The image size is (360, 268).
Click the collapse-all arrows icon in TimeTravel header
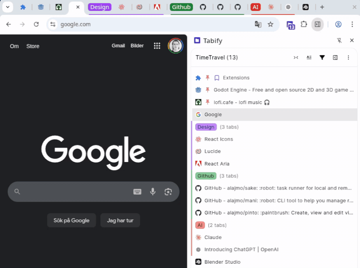(296, 57)
